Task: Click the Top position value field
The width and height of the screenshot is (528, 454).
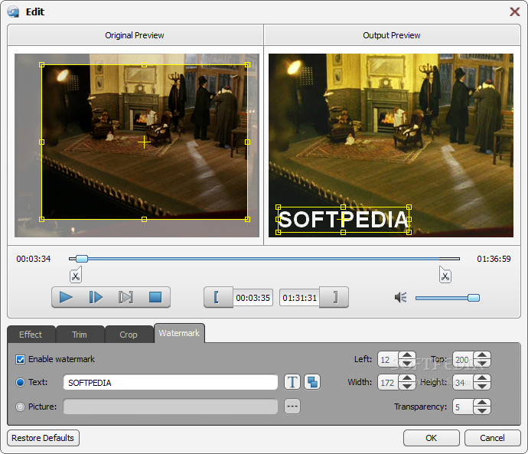Action: (463, 360)
